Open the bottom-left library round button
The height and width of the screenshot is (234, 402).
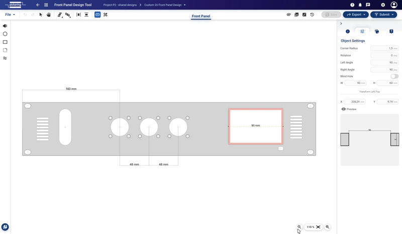5,227
